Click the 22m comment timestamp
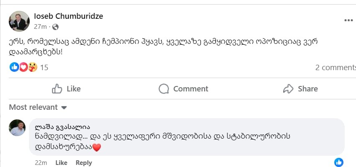This screenshot has width=356, height=167. click(41, 163)
